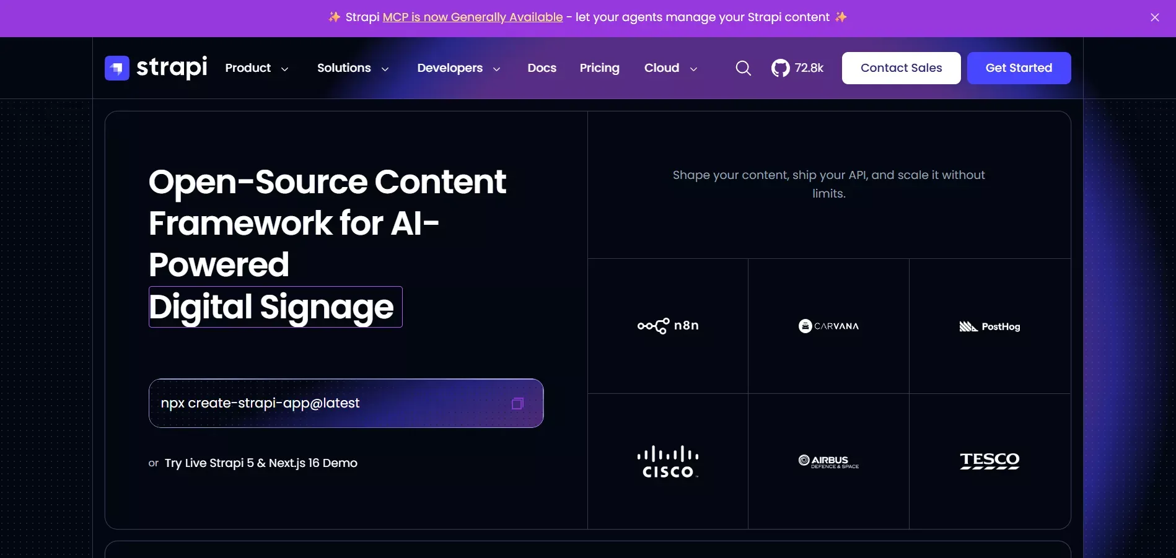Expand the Cloud menu chevron
1176x558 pixels.
693,69
